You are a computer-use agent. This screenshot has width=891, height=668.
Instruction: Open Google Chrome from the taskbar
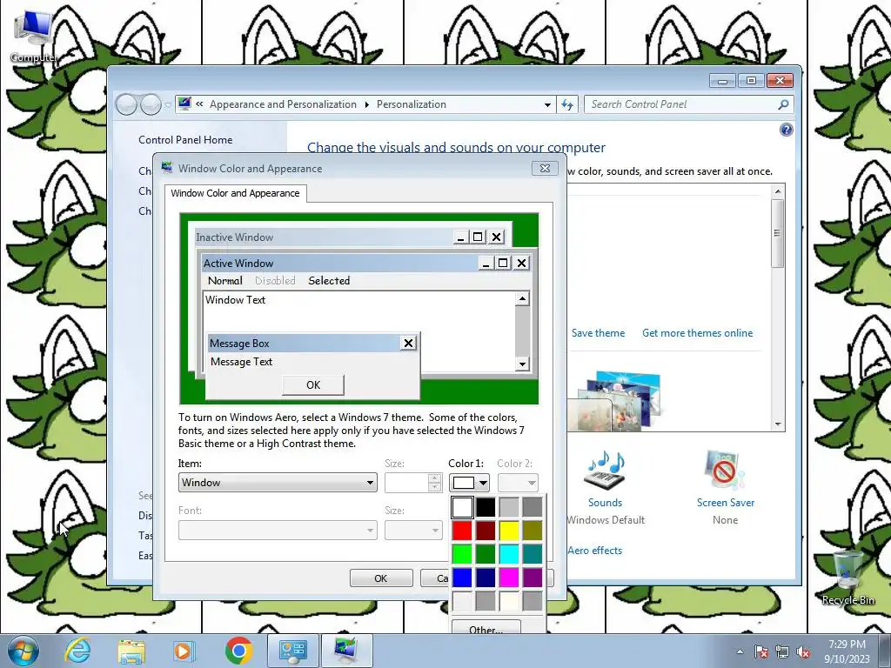[238, 651]
